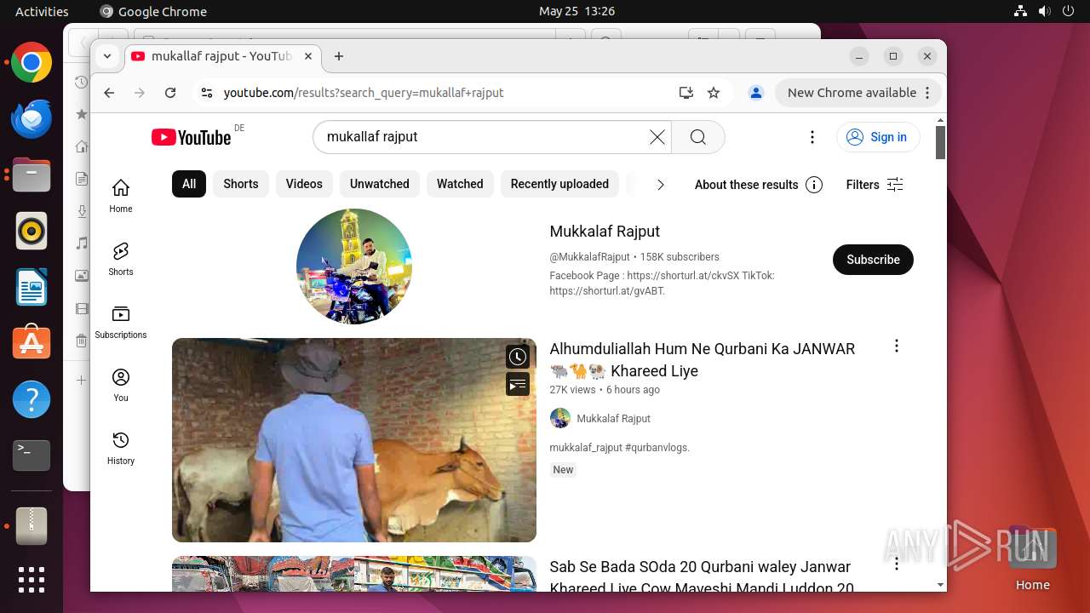Open the clock and calendar menu
Screen dimensions: 1090x613
point(577,11)
